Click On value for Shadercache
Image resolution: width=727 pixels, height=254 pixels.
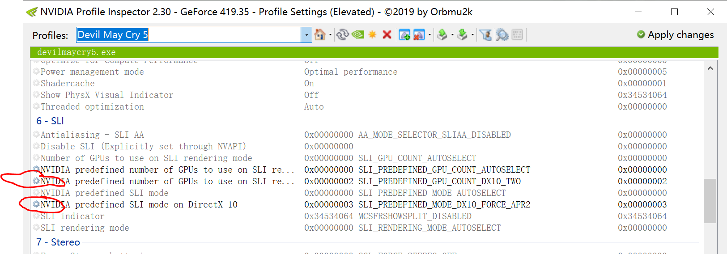(x=309, y=83)
